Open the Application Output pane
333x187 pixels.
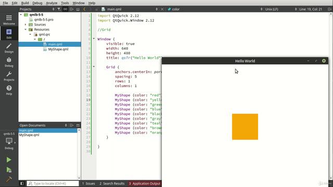(x=145, y=183)
